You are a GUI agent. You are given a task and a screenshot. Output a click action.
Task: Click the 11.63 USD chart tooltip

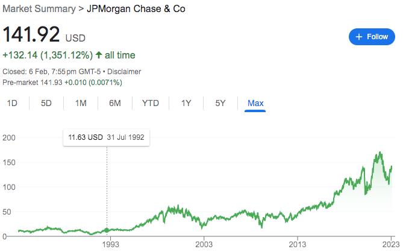point(107,137)
